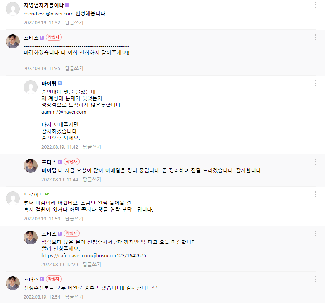Click 프터스's profile avatar on the closing comment
This screenshot has height=303, width=325.
[x=12, y=282]
